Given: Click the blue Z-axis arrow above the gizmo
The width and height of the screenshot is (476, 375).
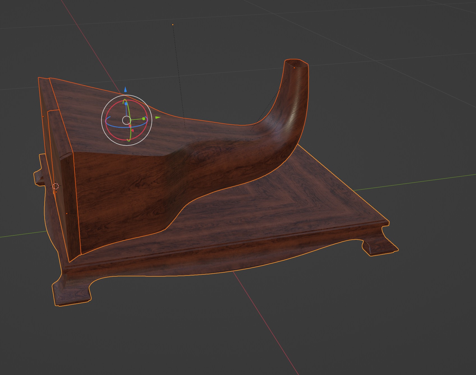Looking at the screenshot, I should point(125,90).
